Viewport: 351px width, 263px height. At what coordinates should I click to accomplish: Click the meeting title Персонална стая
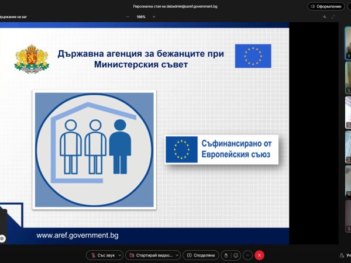[175, 6]
